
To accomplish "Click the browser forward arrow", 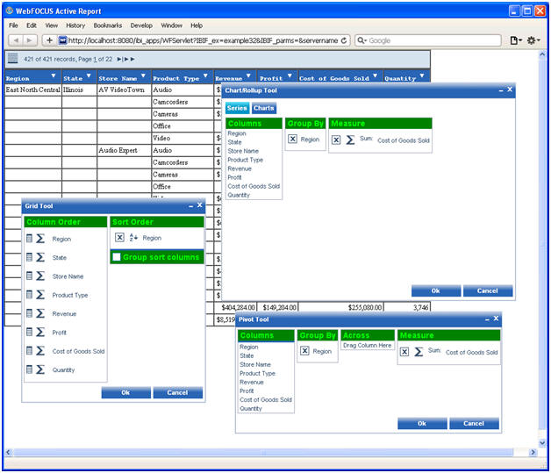I will click(x=30, y=40).
